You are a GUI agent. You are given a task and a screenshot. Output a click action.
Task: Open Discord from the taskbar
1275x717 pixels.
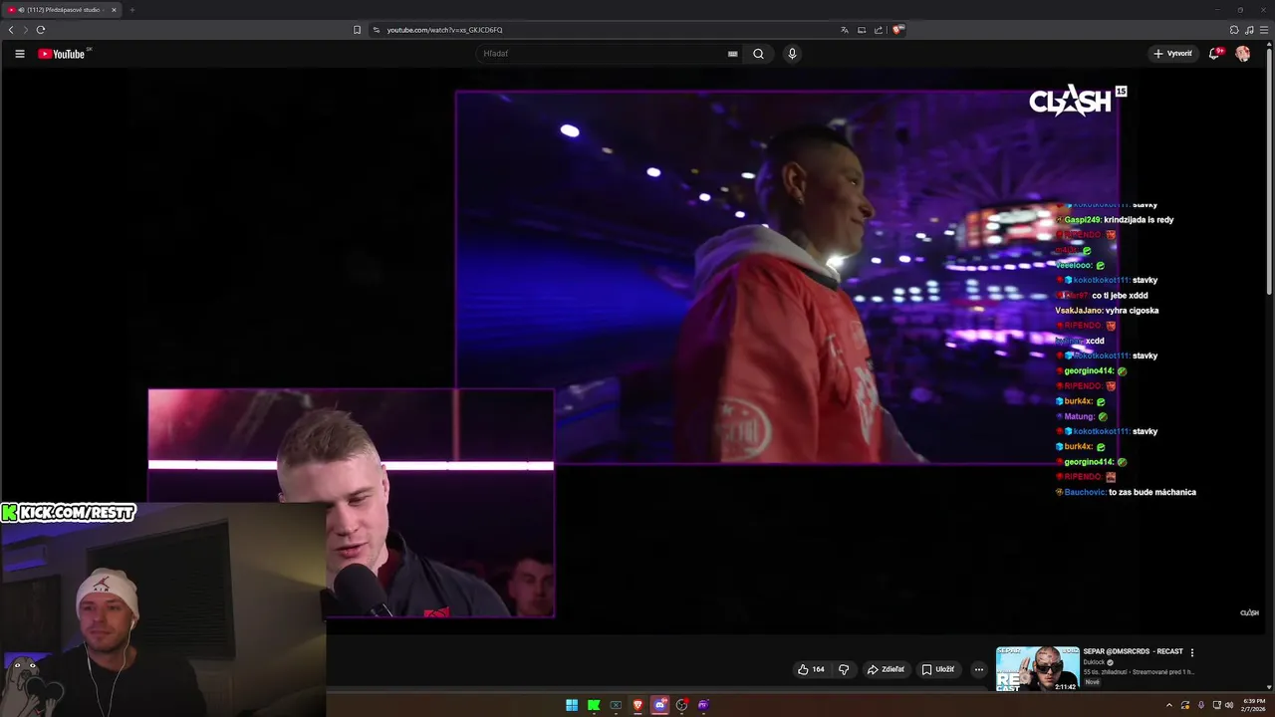pyautogui.click(x=659, y=705)
